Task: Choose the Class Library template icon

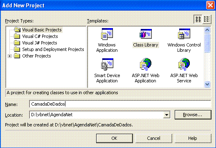Action: 146,34
